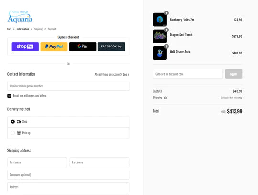The height and width of the screenshot is (195, 258).
Task: Click the $299.00 item price
Action: tap(237, 36)
